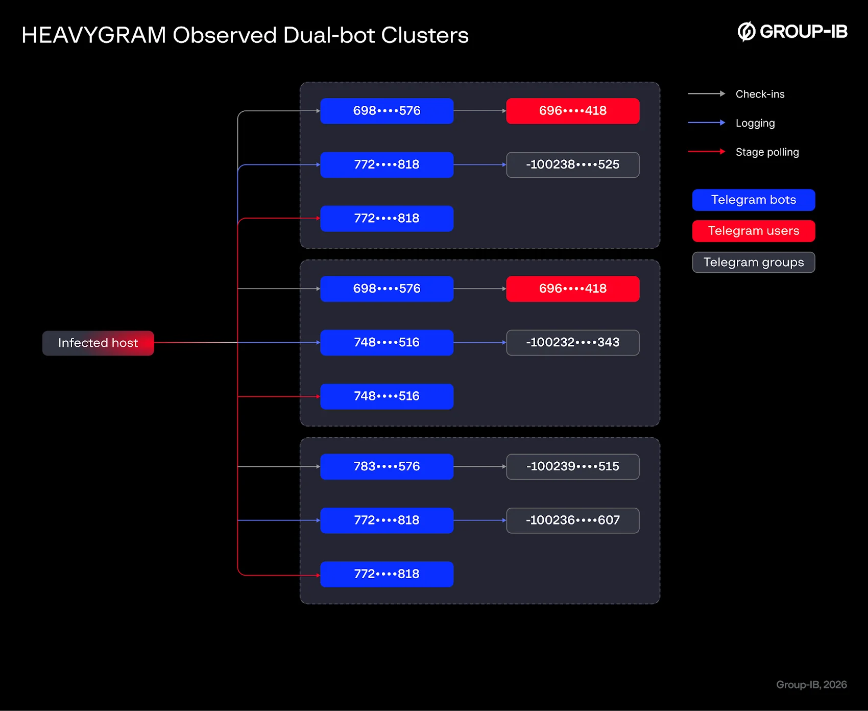The height and width of the screenshot is (711, 868).
Task: Select bot 748••••516 pointing to -100232••••343
Action: click(387, 342)
